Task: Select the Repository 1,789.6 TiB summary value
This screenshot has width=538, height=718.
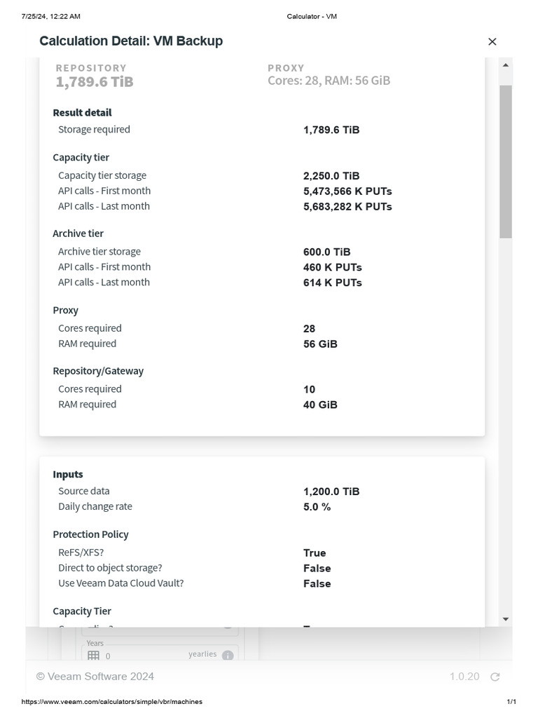Action: (95, 81)
